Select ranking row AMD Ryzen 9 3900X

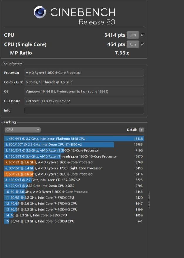pyautogui.click(x=74, y=150)
